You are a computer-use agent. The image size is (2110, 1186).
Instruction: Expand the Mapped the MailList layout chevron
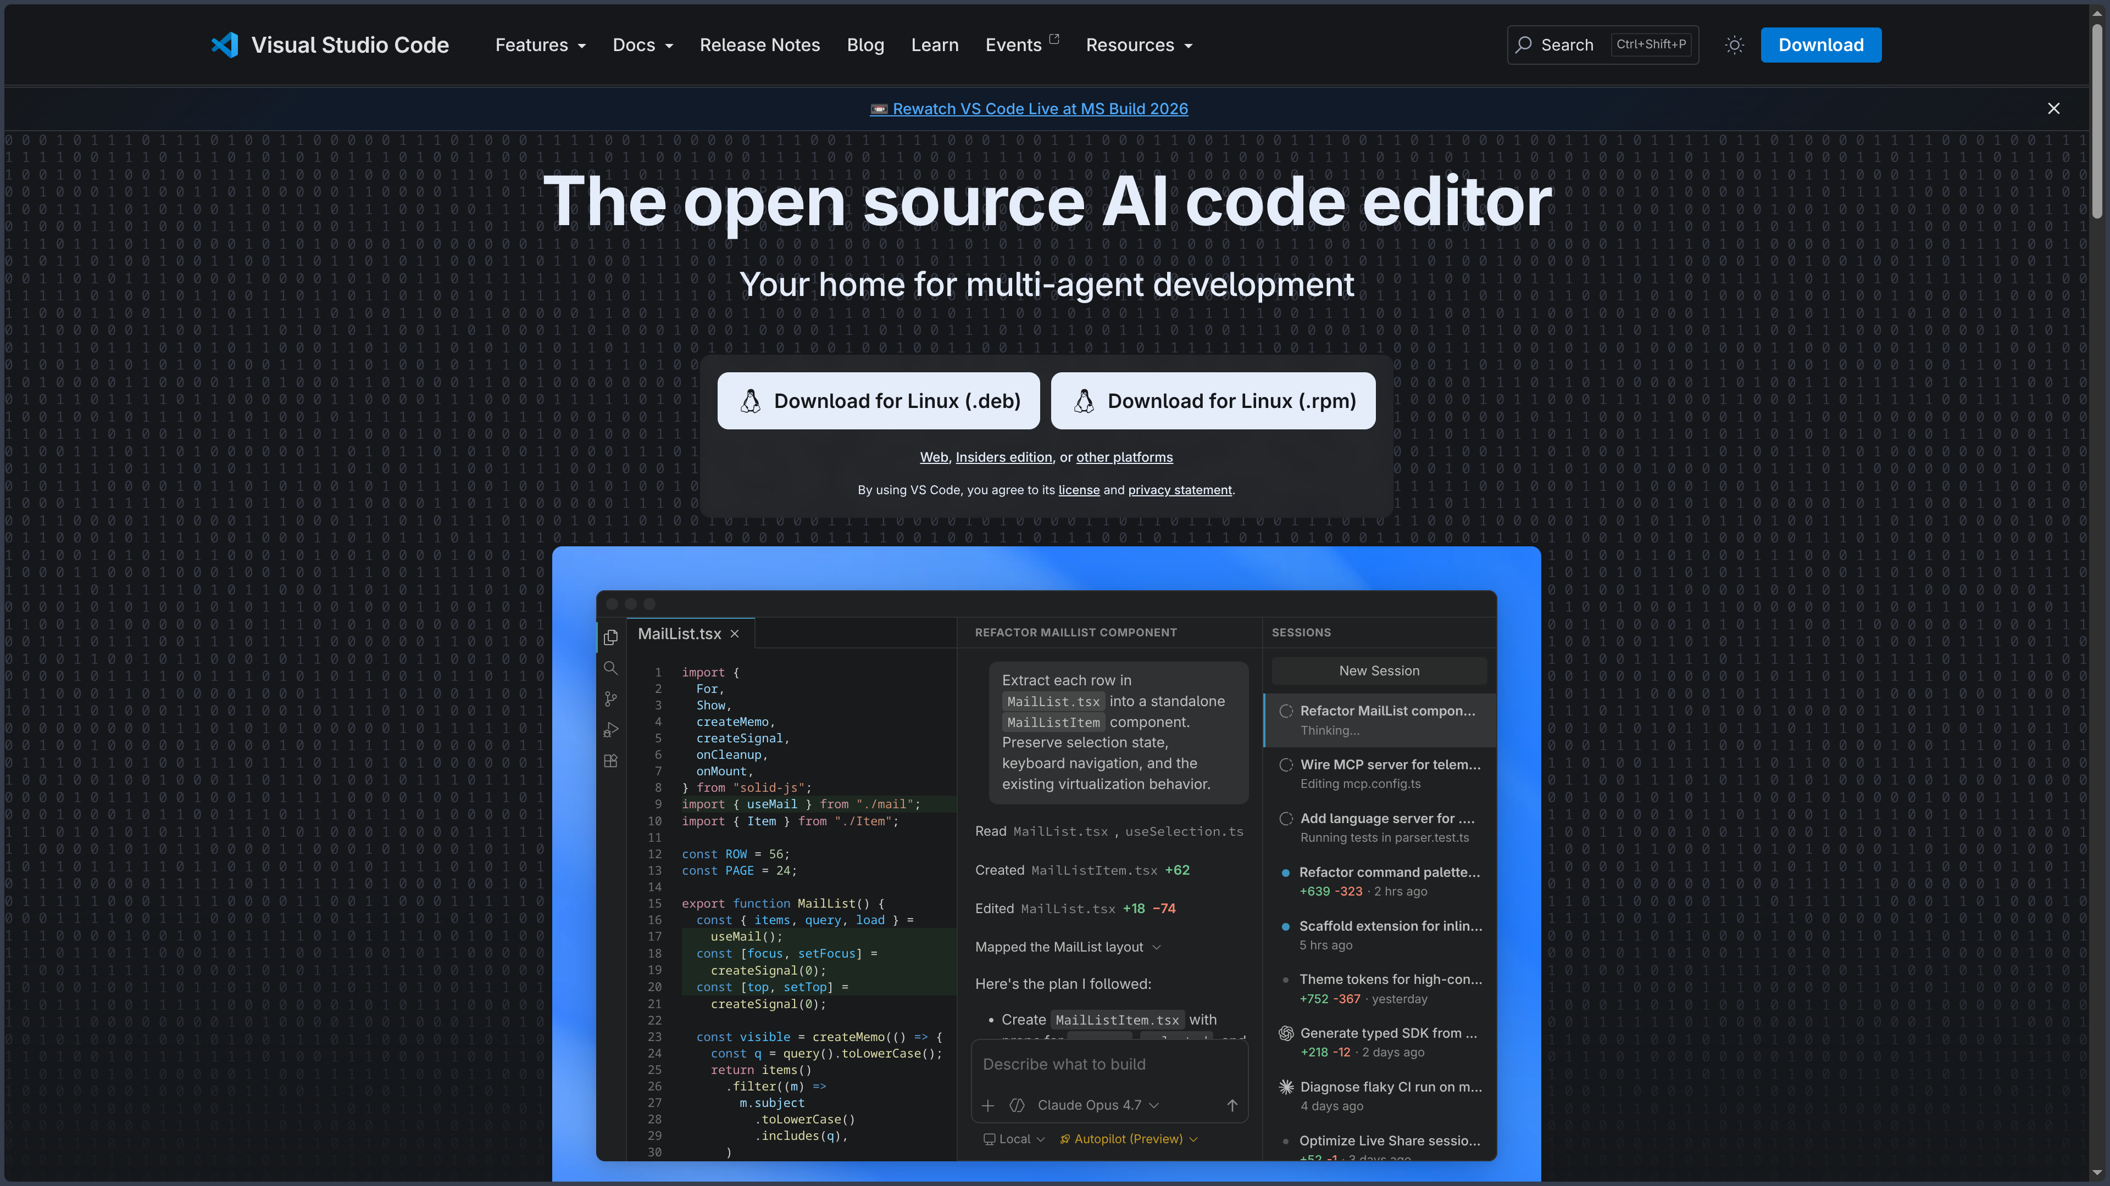click(1157, 948)
